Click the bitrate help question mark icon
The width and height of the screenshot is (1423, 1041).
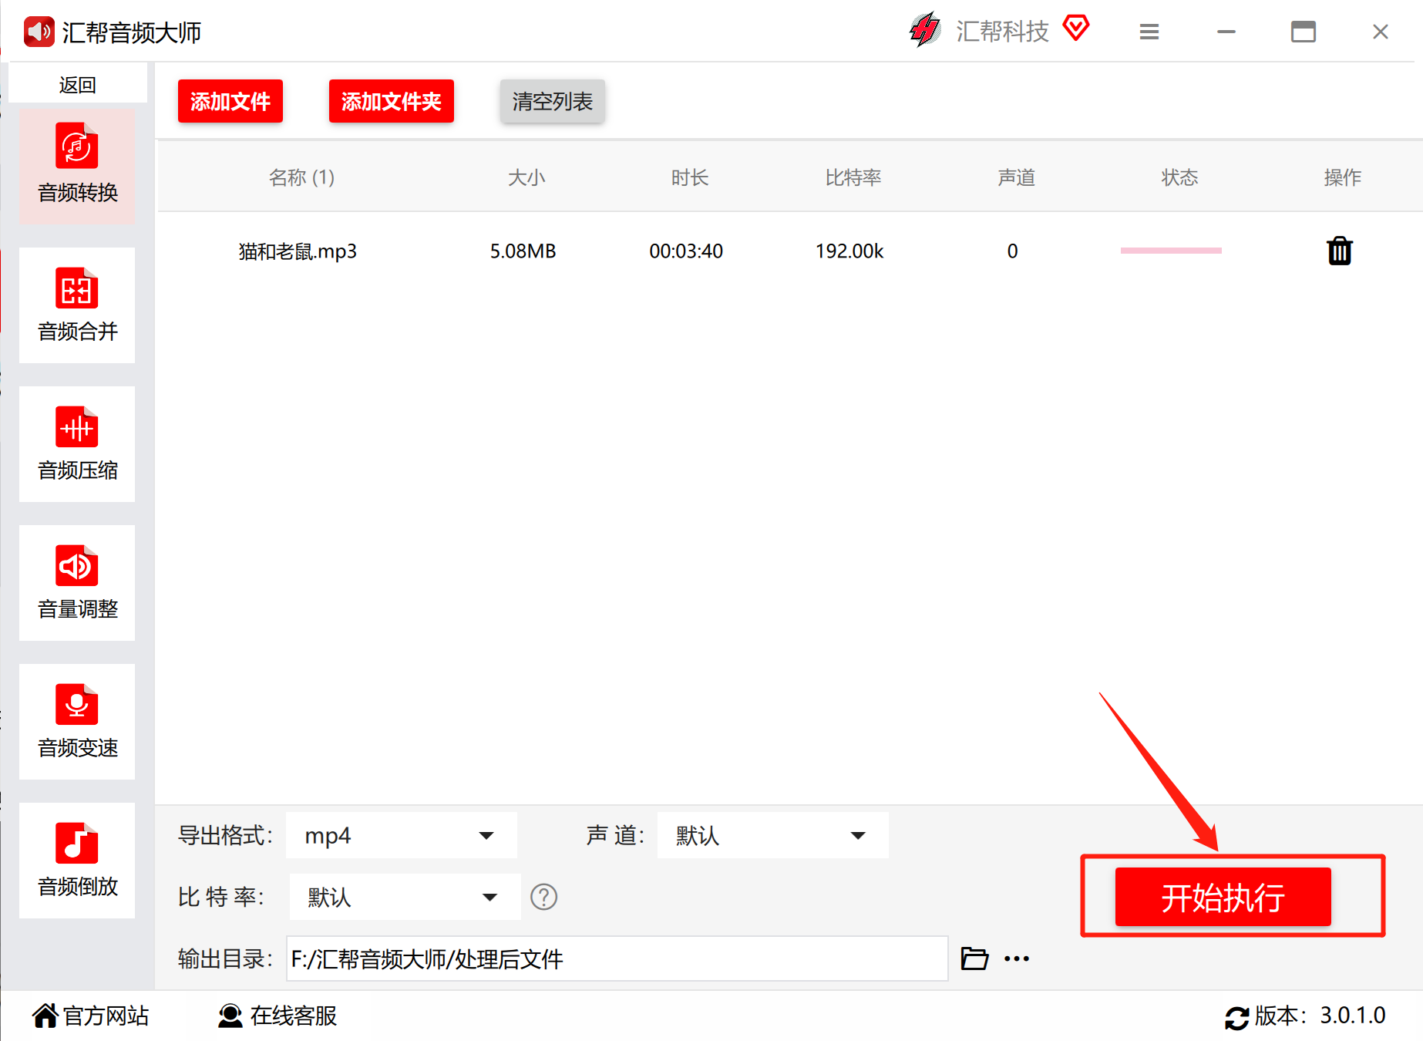coord(543,897)
